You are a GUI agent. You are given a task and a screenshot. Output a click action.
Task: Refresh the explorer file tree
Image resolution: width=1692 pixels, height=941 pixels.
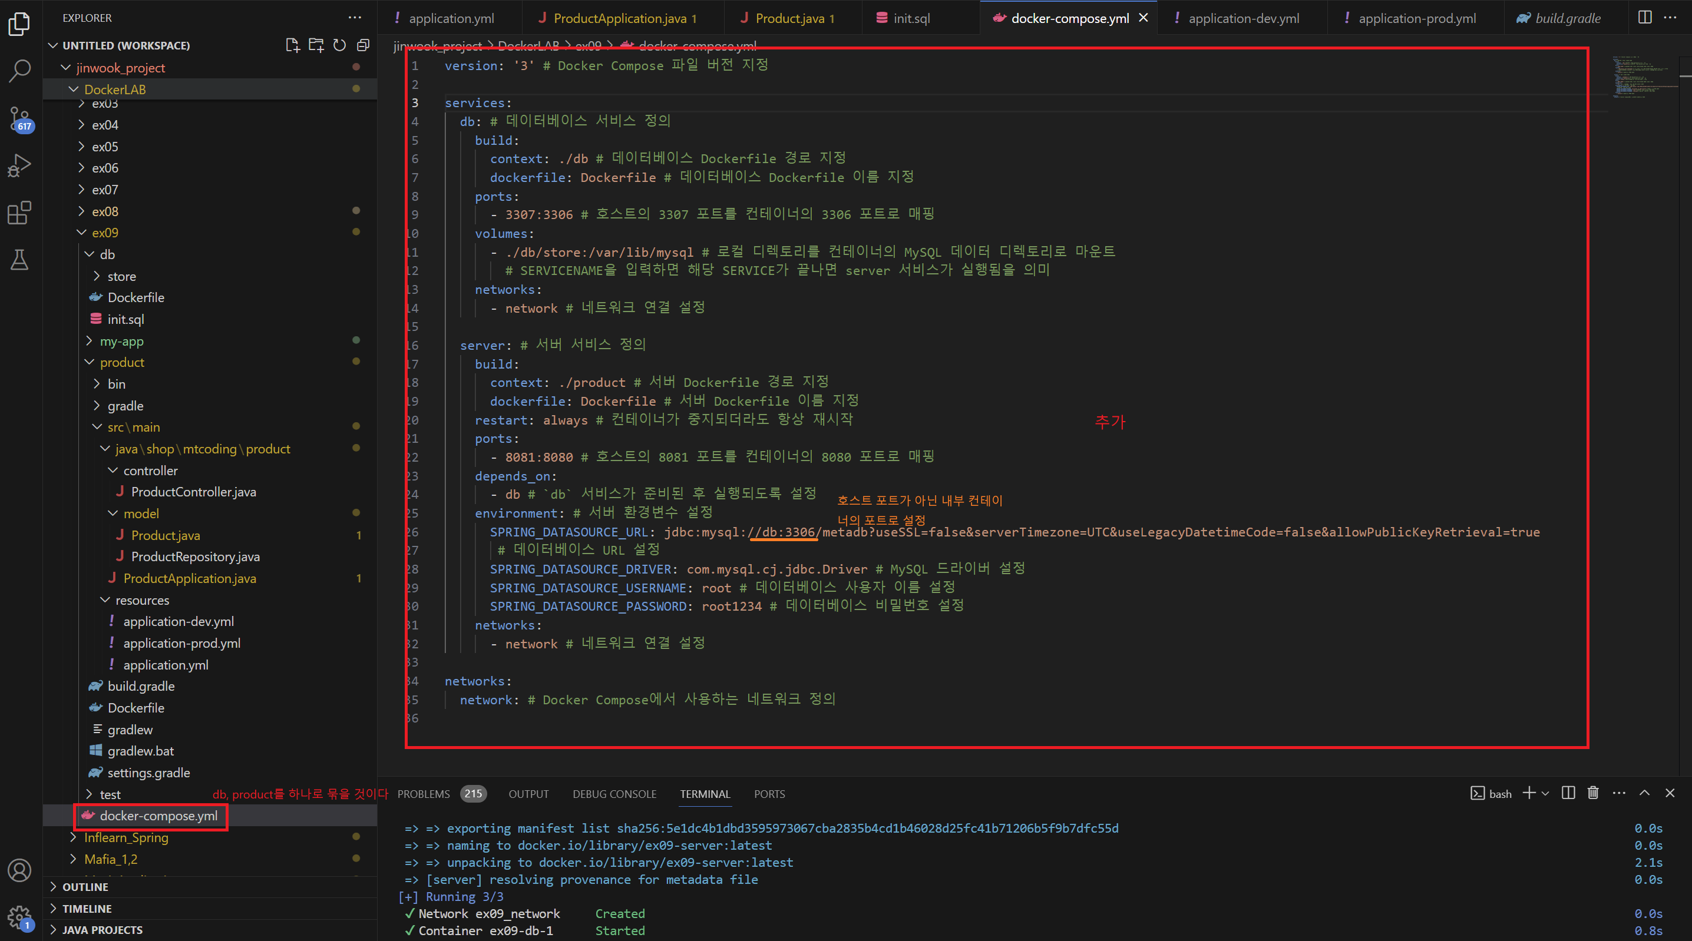(x=339, y=45)
